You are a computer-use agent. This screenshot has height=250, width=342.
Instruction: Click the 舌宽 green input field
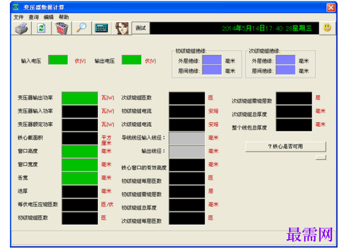click(x=80, y=178)
